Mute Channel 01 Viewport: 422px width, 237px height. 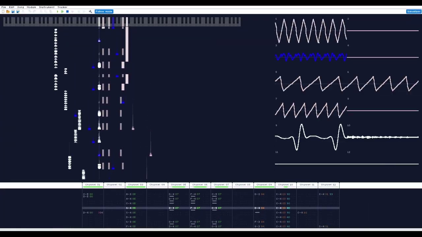92,185
